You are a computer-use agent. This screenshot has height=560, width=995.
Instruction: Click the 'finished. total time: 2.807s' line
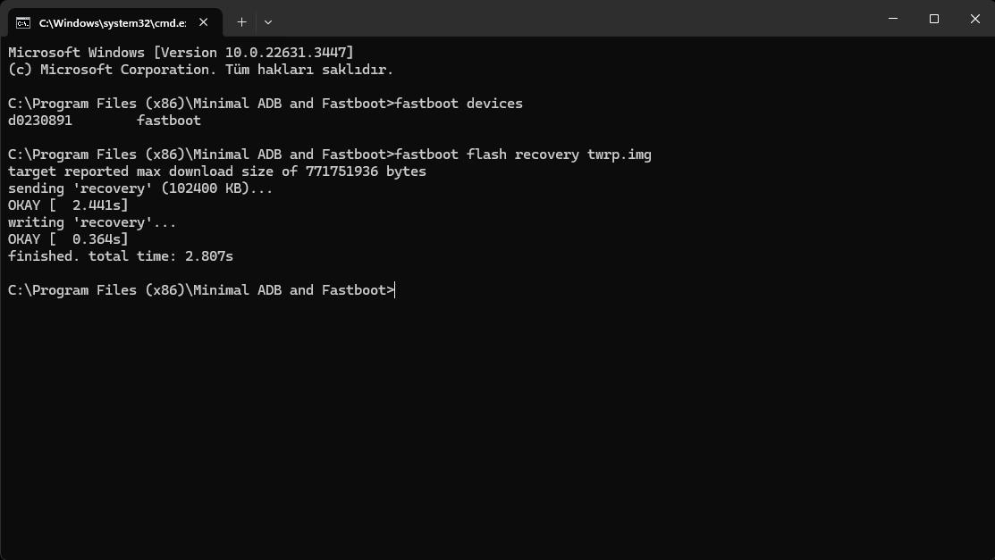coord(121,256)
